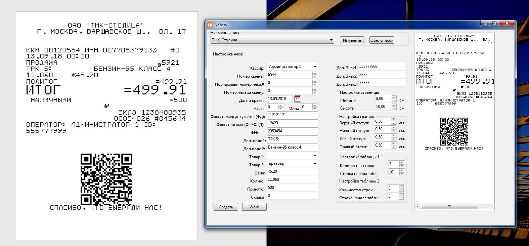Click the preview scrollbar right arrow

pyautogui.click(x=491, y=206)
